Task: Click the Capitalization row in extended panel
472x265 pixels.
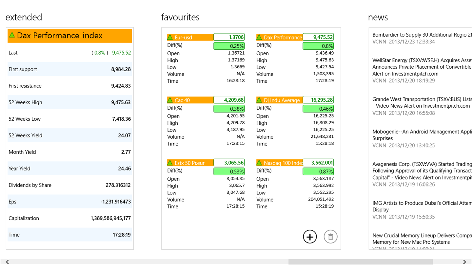Action: click(69, 218)
